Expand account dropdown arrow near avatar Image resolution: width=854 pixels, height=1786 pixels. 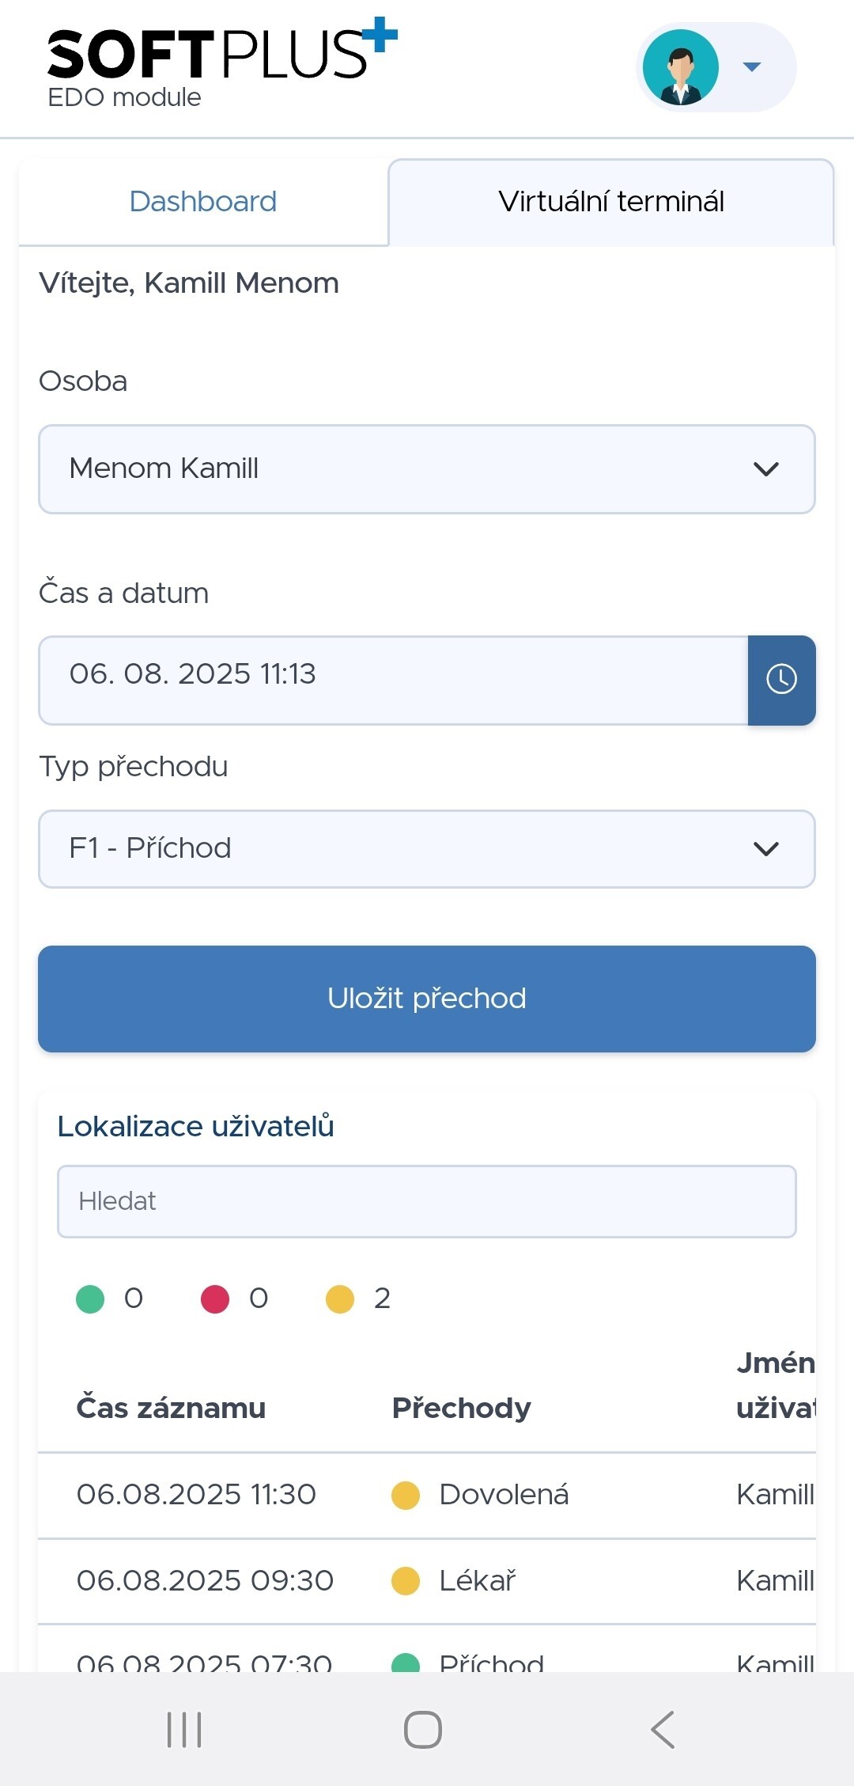click(752, 67)
